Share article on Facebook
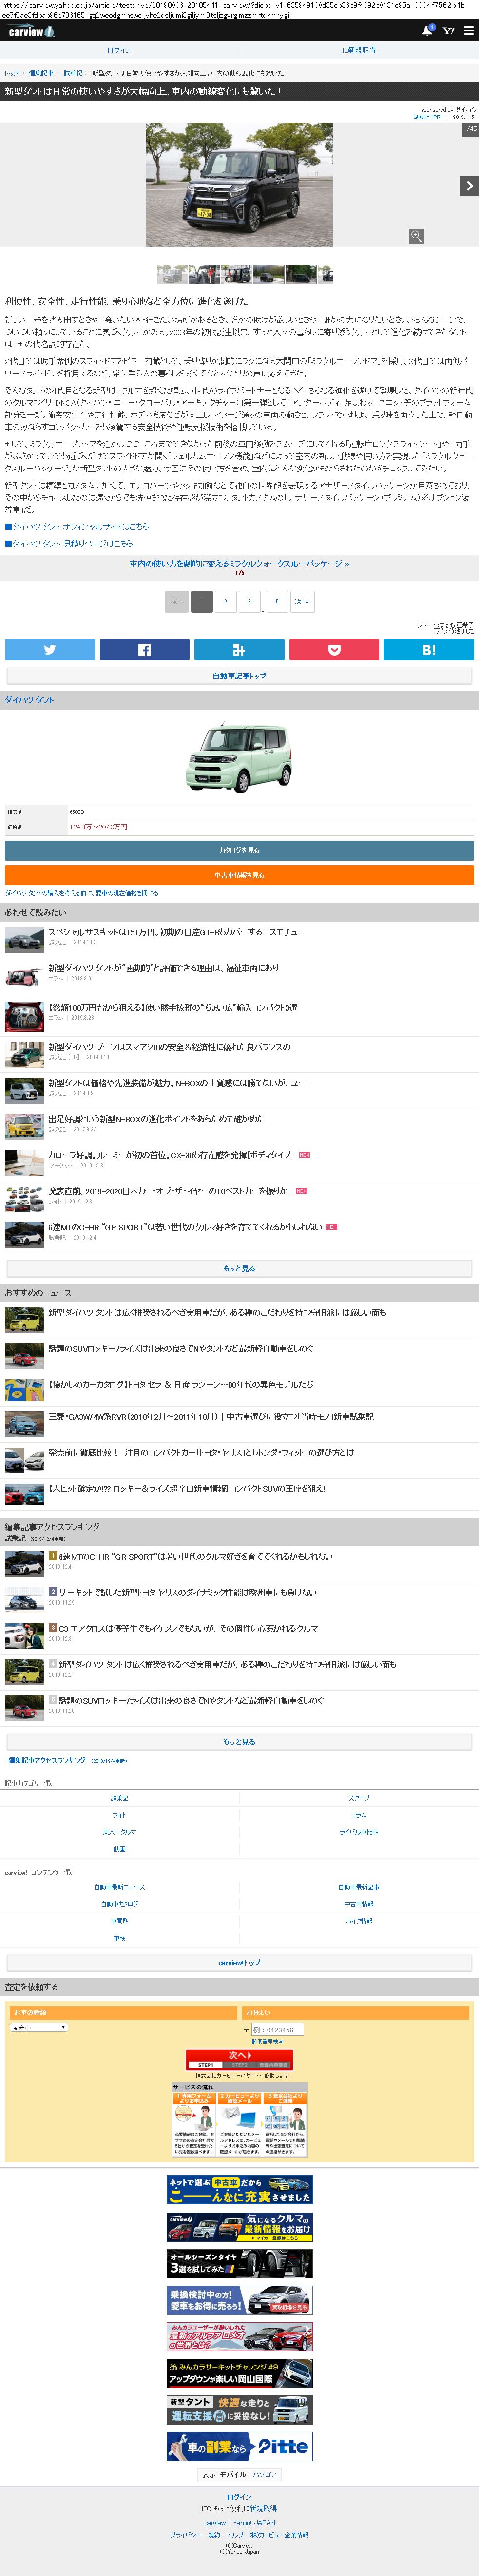The image size is (479, 2576). pos(144,649)
